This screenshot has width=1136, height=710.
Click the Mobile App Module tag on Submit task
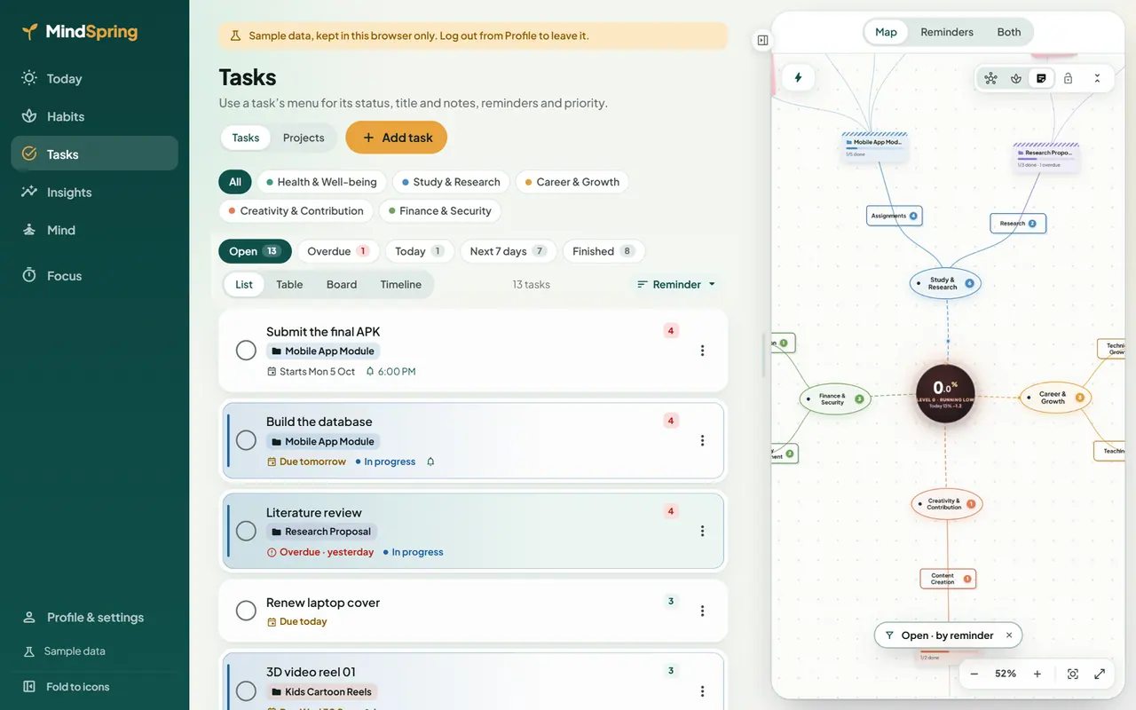point(323,351)
